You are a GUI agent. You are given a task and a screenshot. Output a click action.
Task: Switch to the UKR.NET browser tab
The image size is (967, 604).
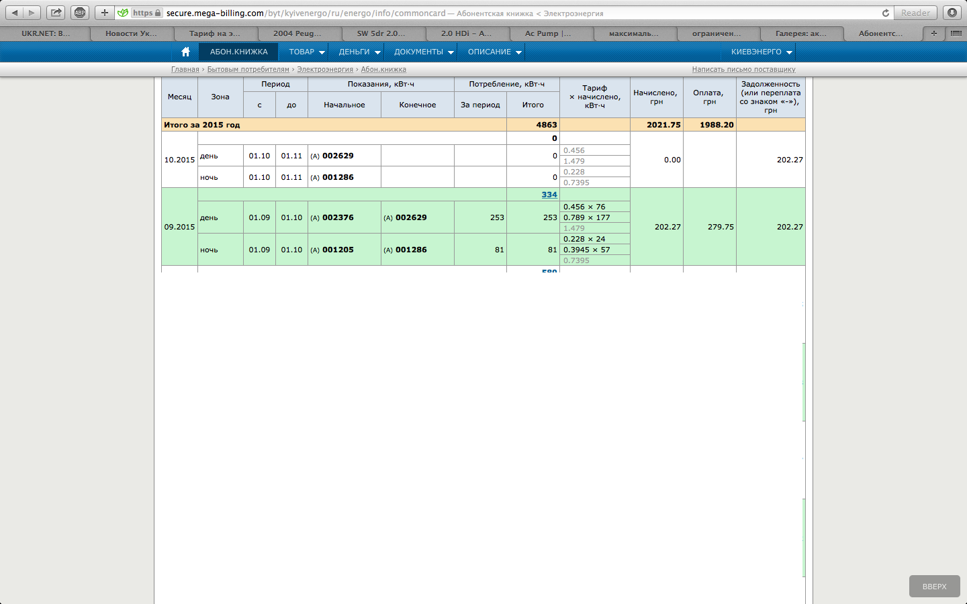click(x=45, y=33)
